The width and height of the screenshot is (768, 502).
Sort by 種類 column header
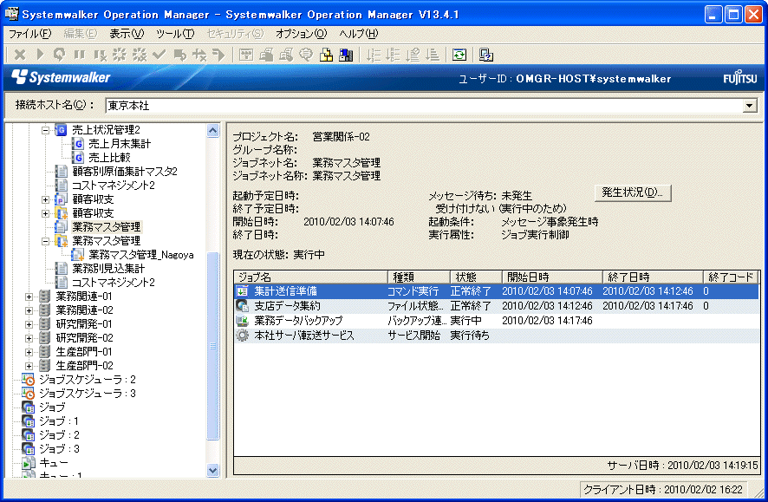coord(417,277)
